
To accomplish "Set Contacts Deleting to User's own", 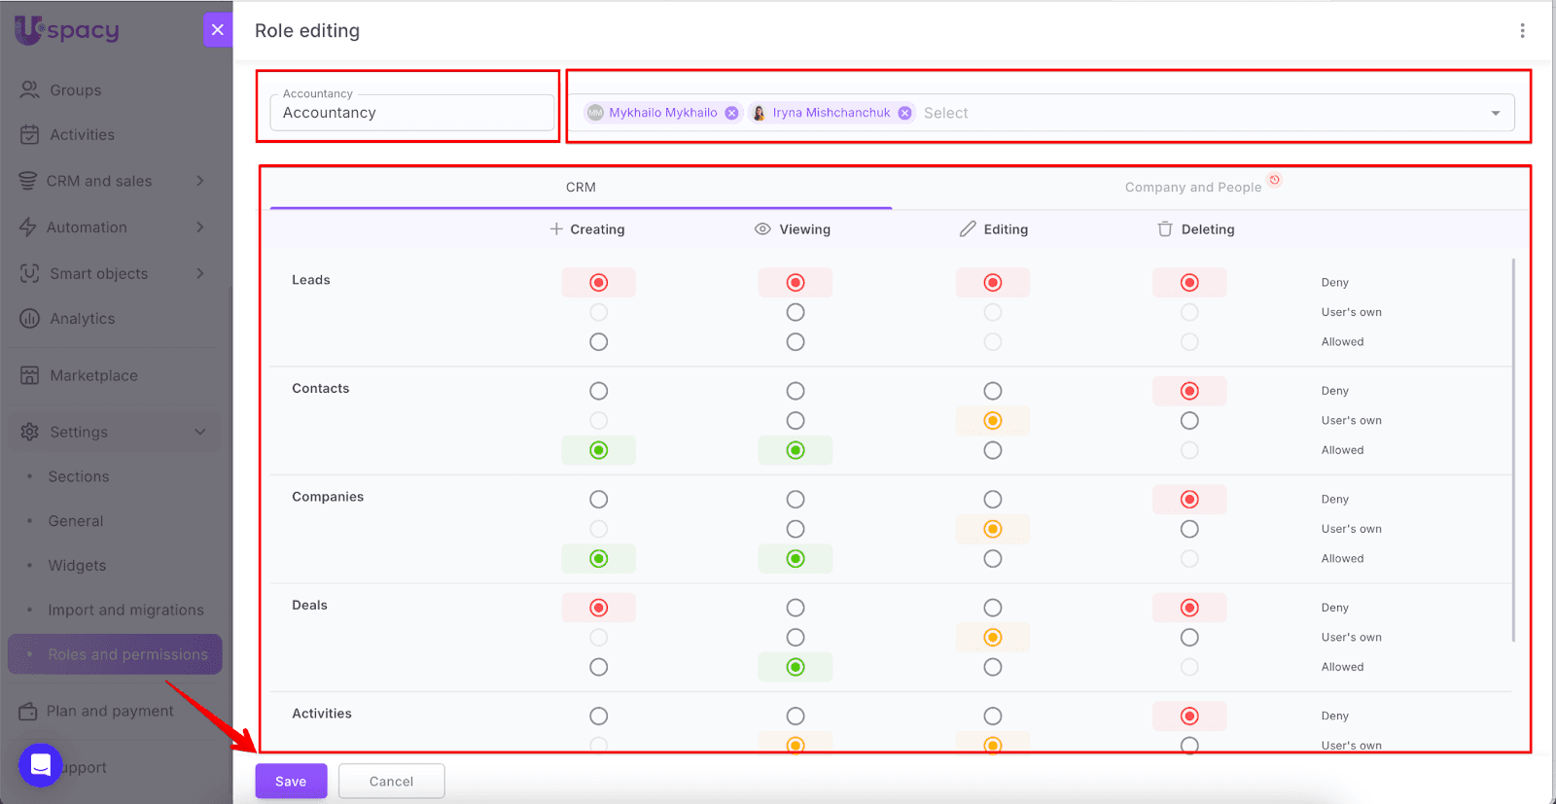I will coord(1189,421).
